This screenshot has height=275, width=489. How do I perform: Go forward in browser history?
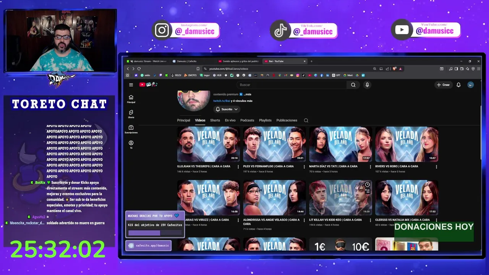133,69
